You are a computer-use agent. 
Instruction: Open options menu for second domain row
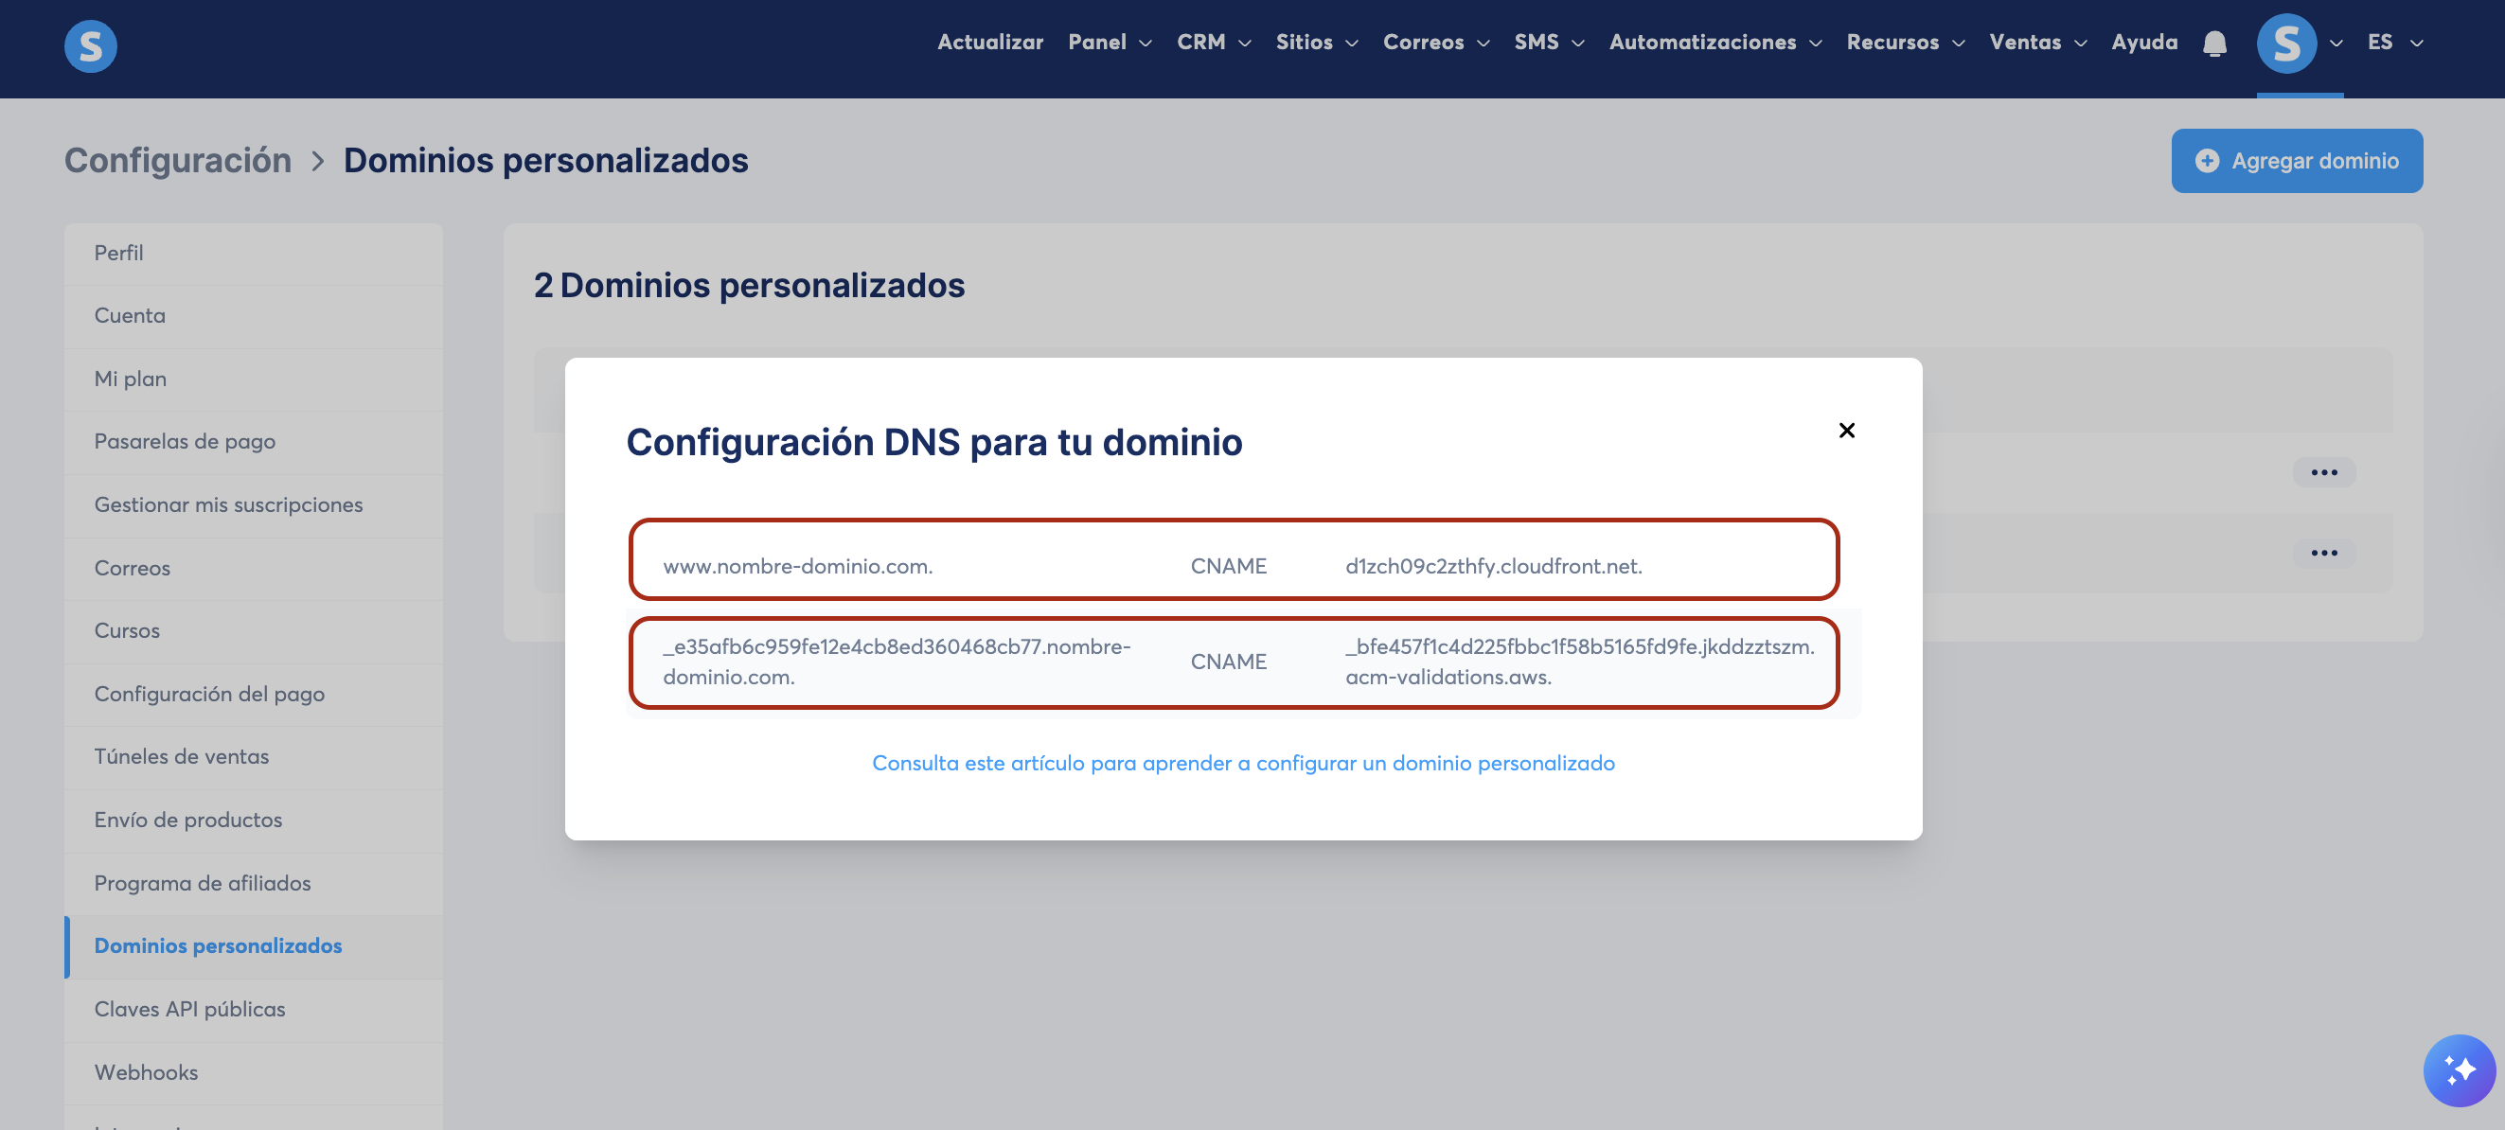tap(2323, 554)
